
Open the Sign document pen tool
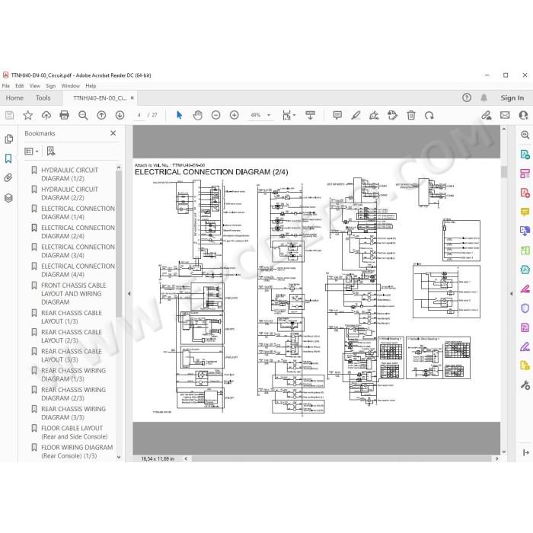pyautogui.click(x=374, y=116)
